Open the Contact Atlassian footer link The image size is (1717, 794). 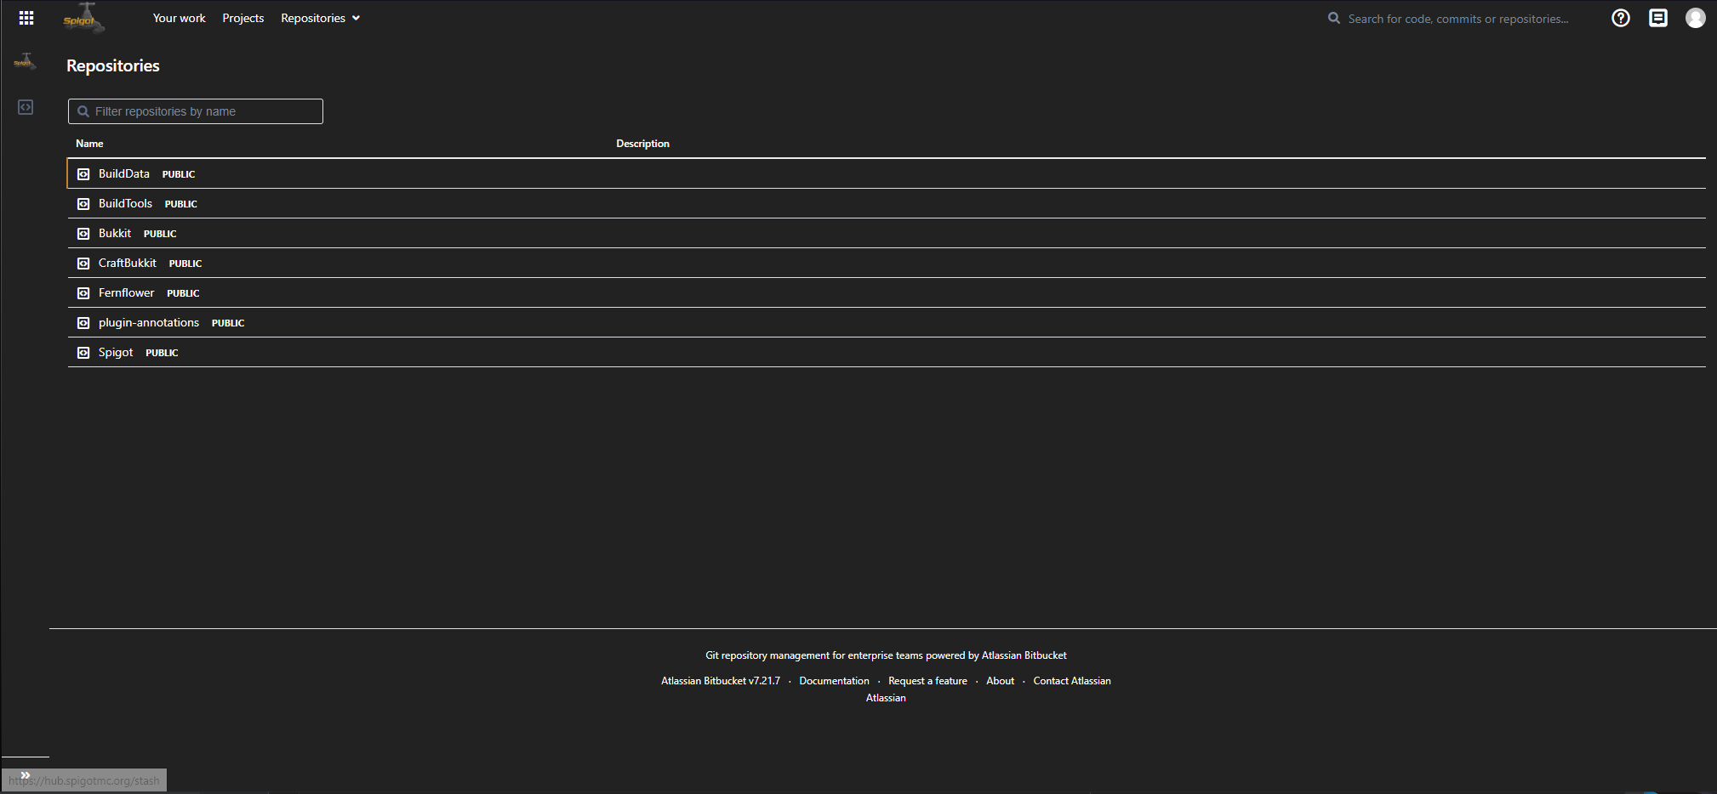pos(1072,681)
